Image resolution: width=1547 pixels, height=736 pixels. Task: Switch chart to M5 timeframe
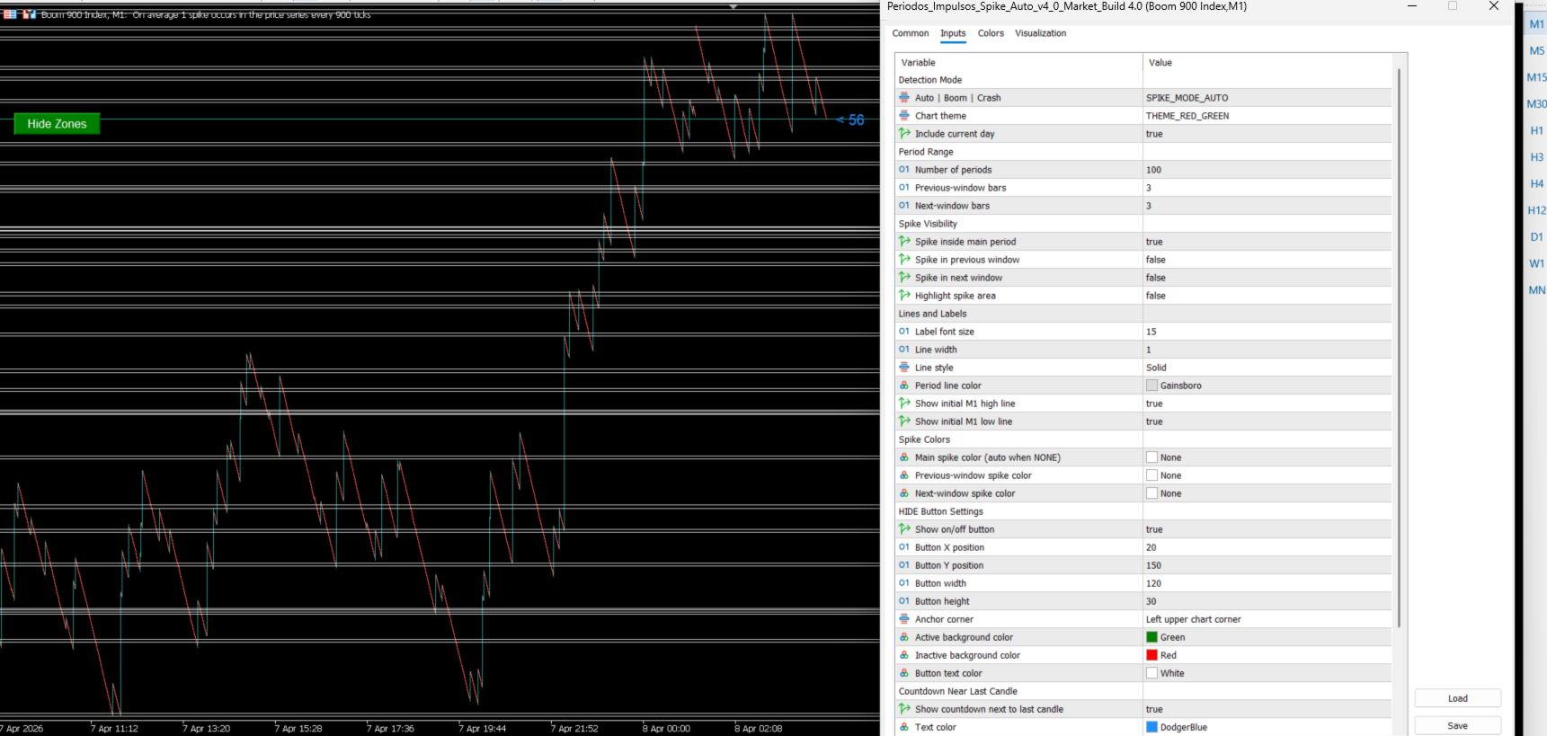click(x=1537, y=50)
